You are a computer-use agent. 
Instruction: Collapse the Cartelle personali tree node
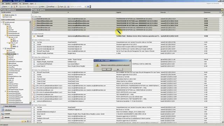click(1, 22)
